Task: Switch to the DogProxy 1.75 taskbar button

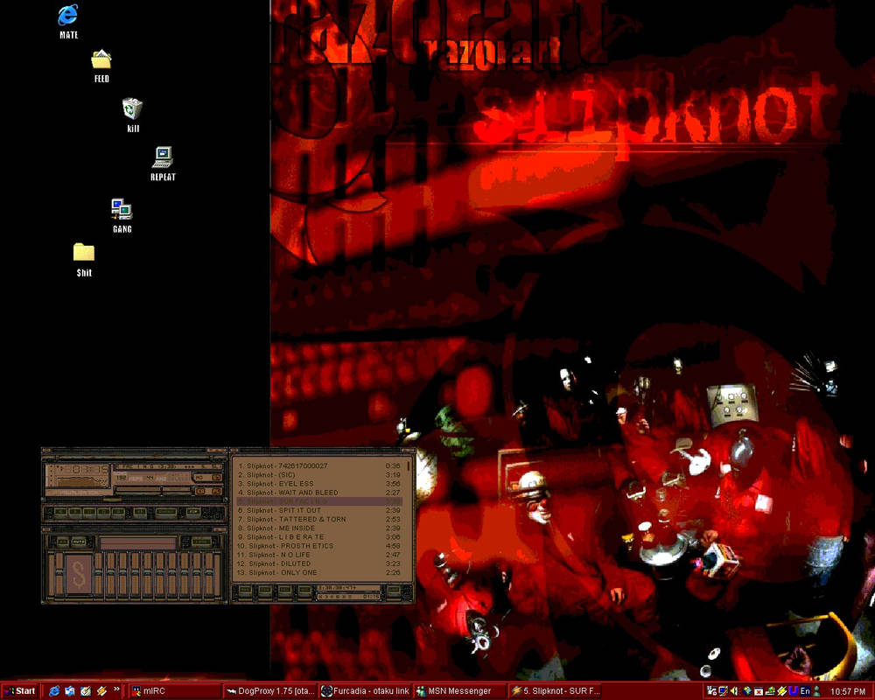Action: (270, 691)
